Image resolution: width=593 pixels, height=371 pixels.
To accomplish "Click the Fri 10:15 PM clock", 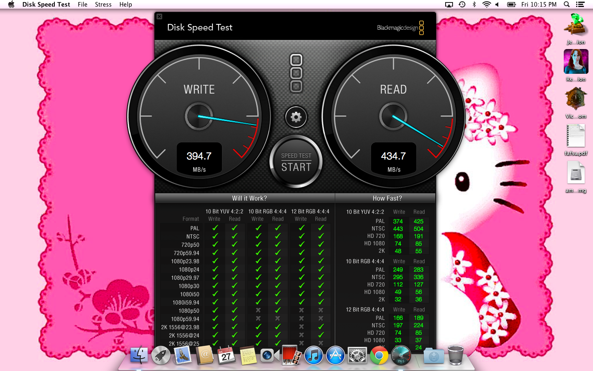I will (x=539, y=5).
